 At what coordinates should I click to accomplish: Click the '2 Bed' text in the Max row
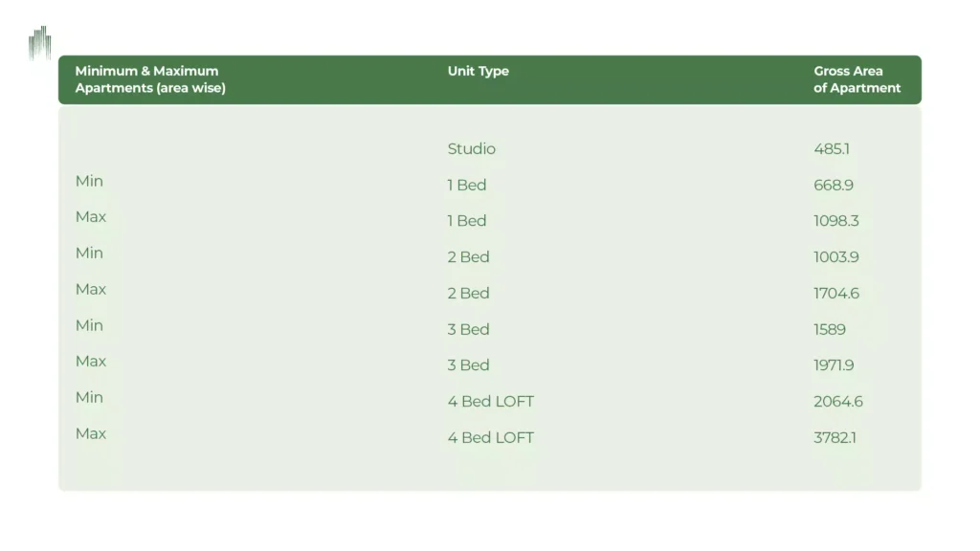(468, 293)
